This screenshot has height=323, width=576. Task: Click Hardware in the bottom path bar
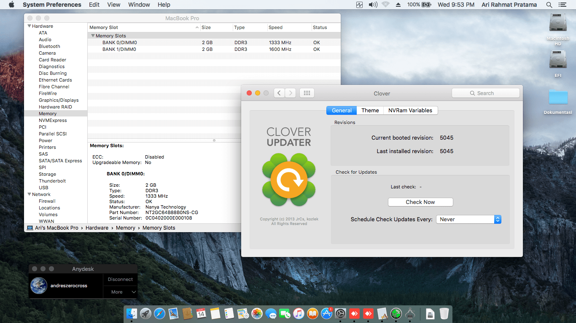coord(97,228)
